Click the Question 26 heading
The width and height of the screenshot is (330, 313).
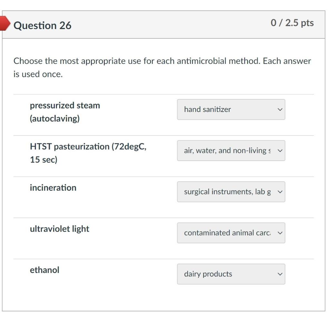(42, 25)
